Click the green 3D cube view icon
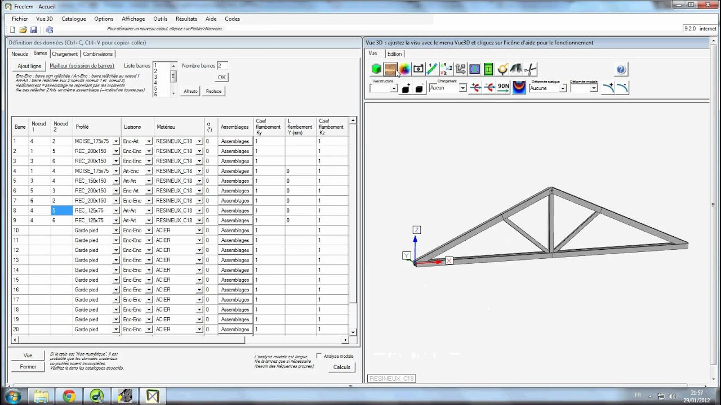 click(x=376, y=69)
